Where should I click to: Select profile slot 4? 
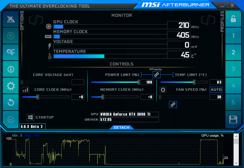tap(233, 86)
